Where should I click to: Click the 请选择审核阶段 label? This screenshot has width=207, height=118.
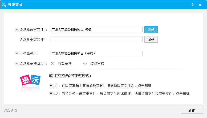click(x=33, y=63)
